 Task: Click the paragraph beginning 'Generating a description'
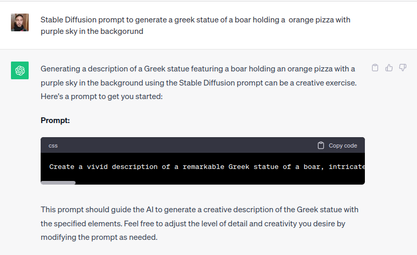pyautogui.click(x=199, y=82)
